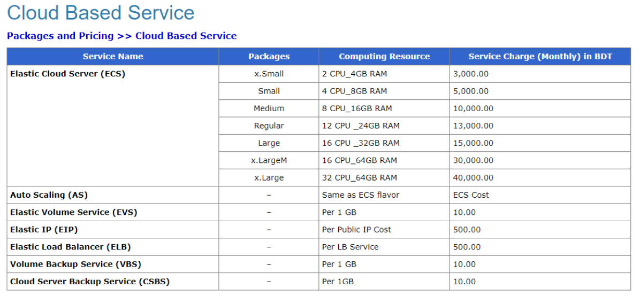Click the Service Name column header

(x=113, y=57)
